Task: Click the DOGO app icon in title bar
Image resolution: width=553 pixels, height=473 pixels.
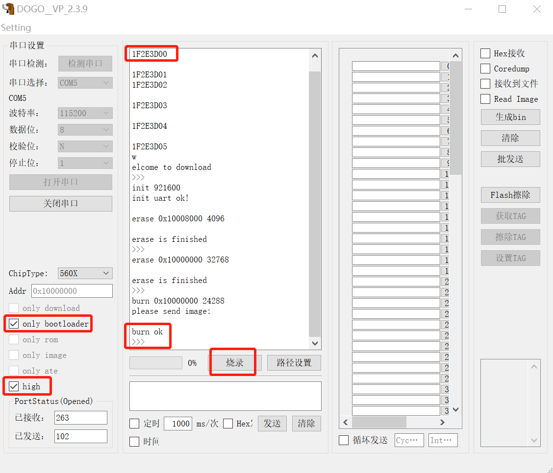Action: 8,9
